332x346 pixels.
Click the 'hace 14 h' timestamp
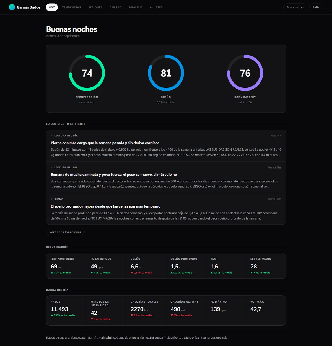[x=276, y=136]
